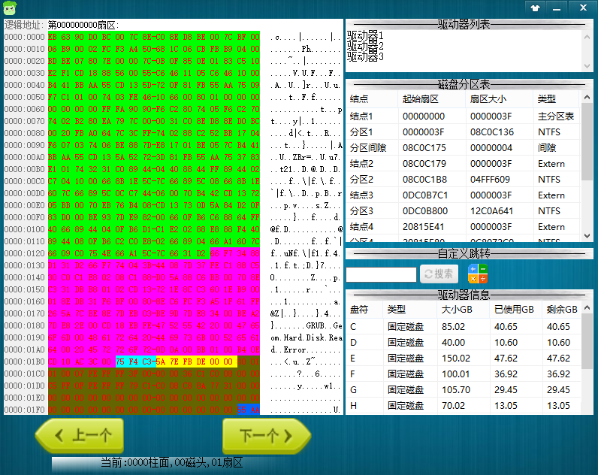
Task: Focus the custom jump input field
Action: pyautogui.click(x=381, y=274)
